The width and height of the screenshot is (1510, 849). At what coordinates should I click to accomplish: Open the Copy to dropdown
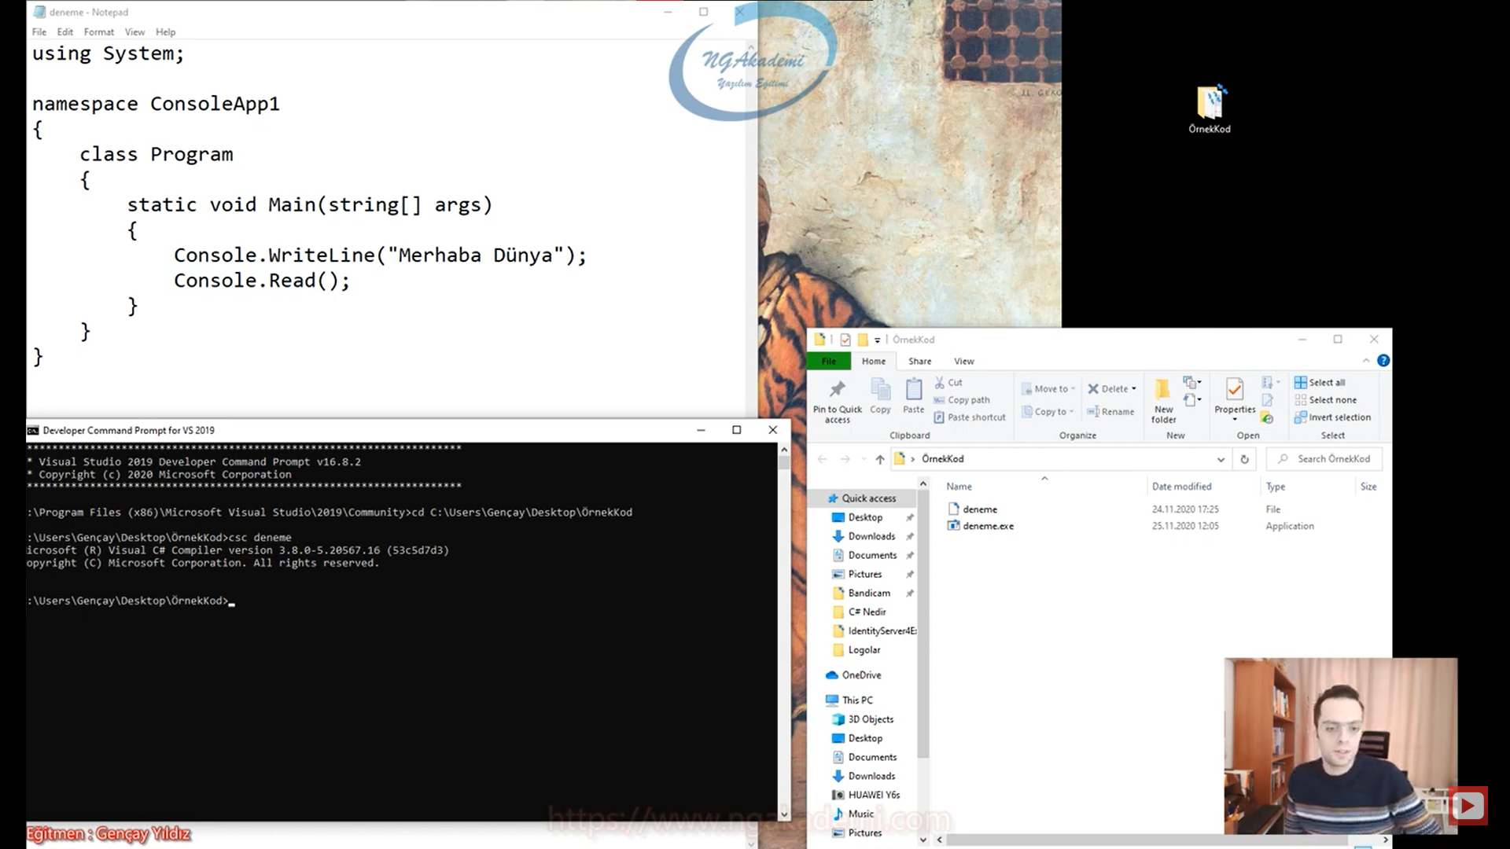[x=1048, y=411]
